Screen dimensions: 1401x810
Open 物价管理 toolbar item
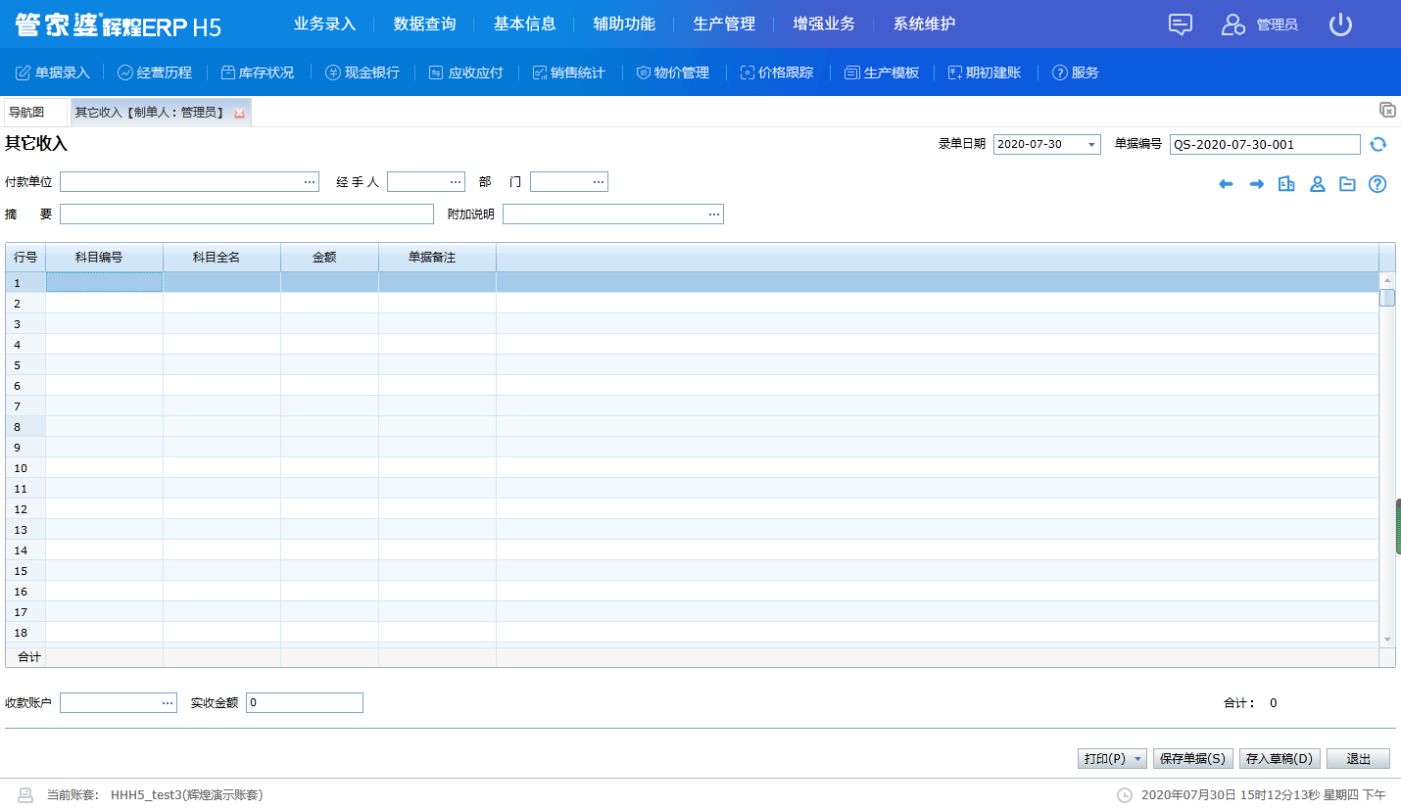(673, 72)
